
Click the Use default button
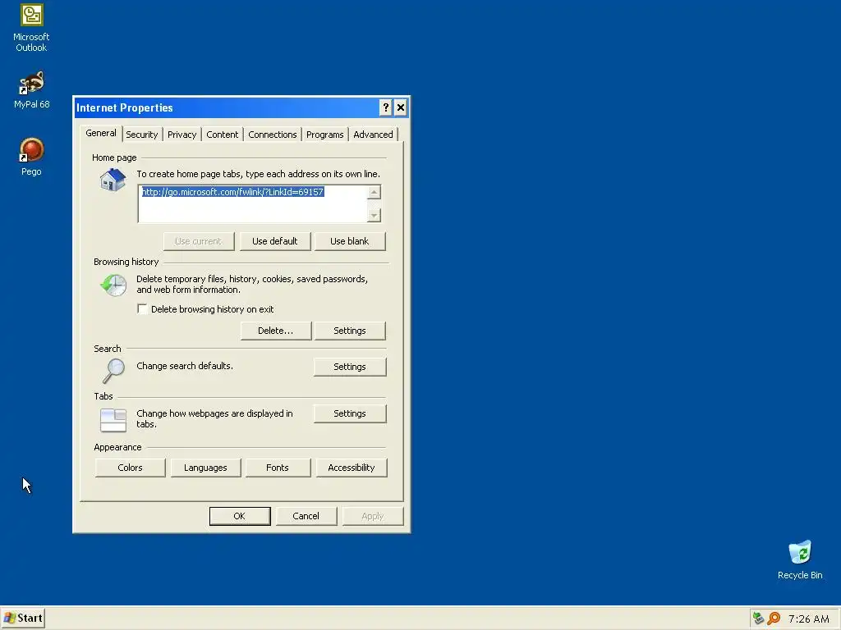click(274, 241)
